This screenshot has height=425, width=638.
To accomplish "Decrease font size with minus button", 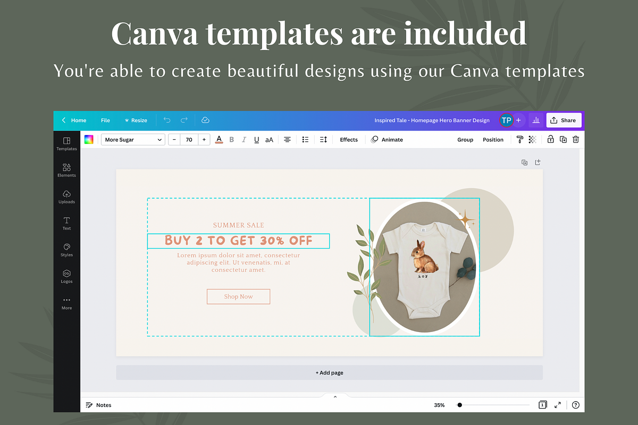I will click(x=174, y=140).
